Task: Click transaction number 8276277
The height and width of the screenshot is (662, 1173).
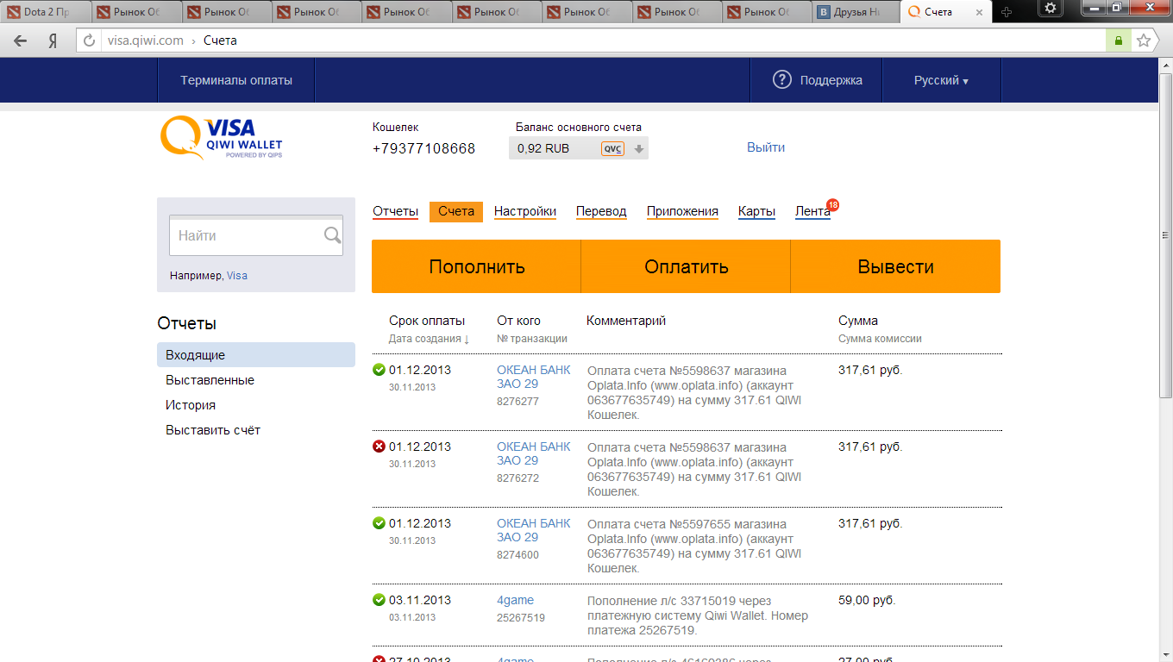Action: click(517, 402)
